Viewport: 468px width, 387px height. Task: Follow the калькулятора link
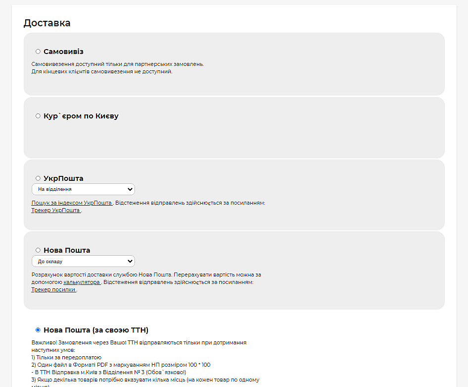point(82,282)
